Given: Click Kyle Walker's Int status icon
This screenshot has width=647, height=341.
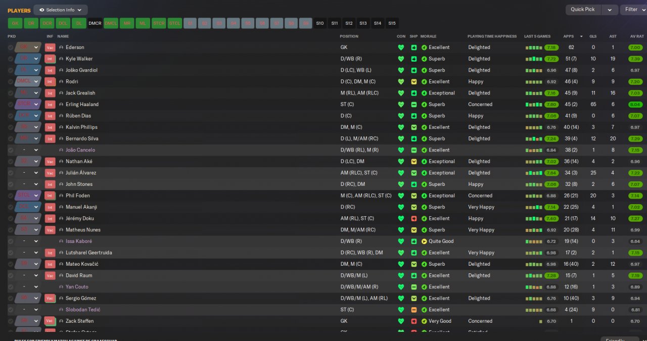Looking at the screenshot, I should [50, 59].
